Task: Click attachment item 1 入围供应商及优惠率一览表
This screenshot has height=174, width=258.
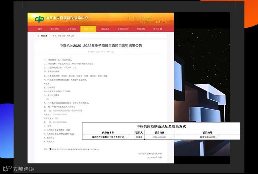Action: [x=57, y=130]
